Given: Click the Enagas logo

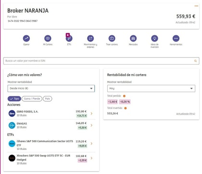Looking at the screenshot, I should point(12,125).
